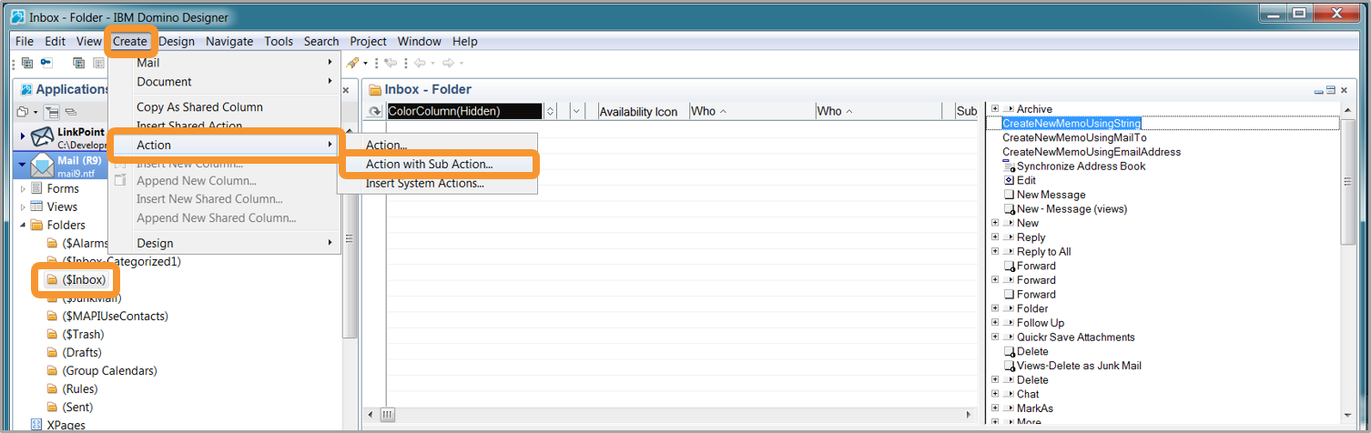1371x433 pixels.
Task: Open the Navigate menu
Action: click(x=229, y=41)
